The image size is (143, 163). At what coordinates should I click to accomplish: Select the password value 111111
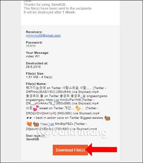click(31, 46)
